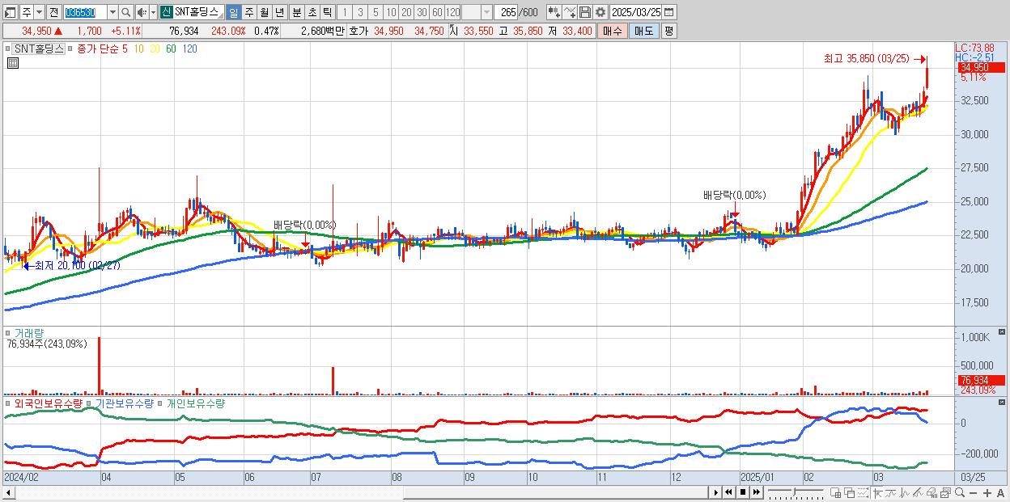Click the date field showing 2025/03/25
This screenshot has width=1010, height=502.
[636, 12]
